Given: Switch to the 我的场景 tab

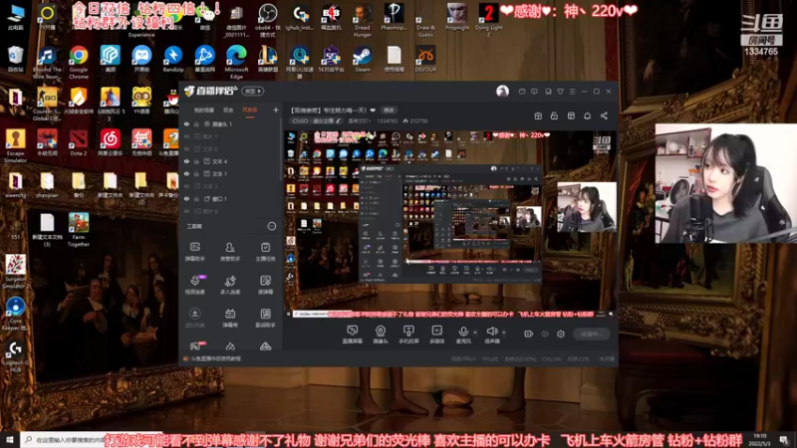Looking at the screenshot, I should 204,110.
